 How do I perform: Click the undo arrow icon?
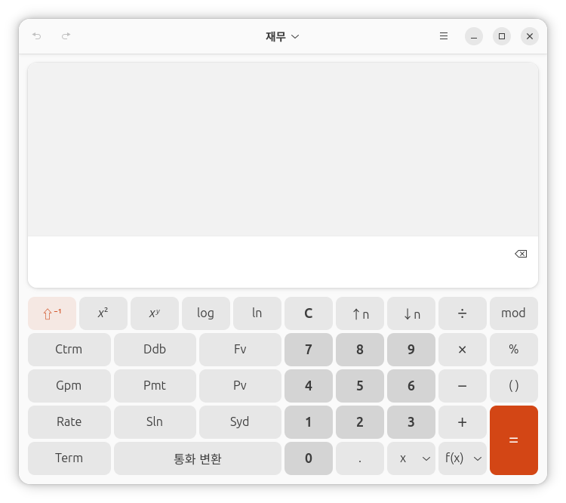(37, 35)
